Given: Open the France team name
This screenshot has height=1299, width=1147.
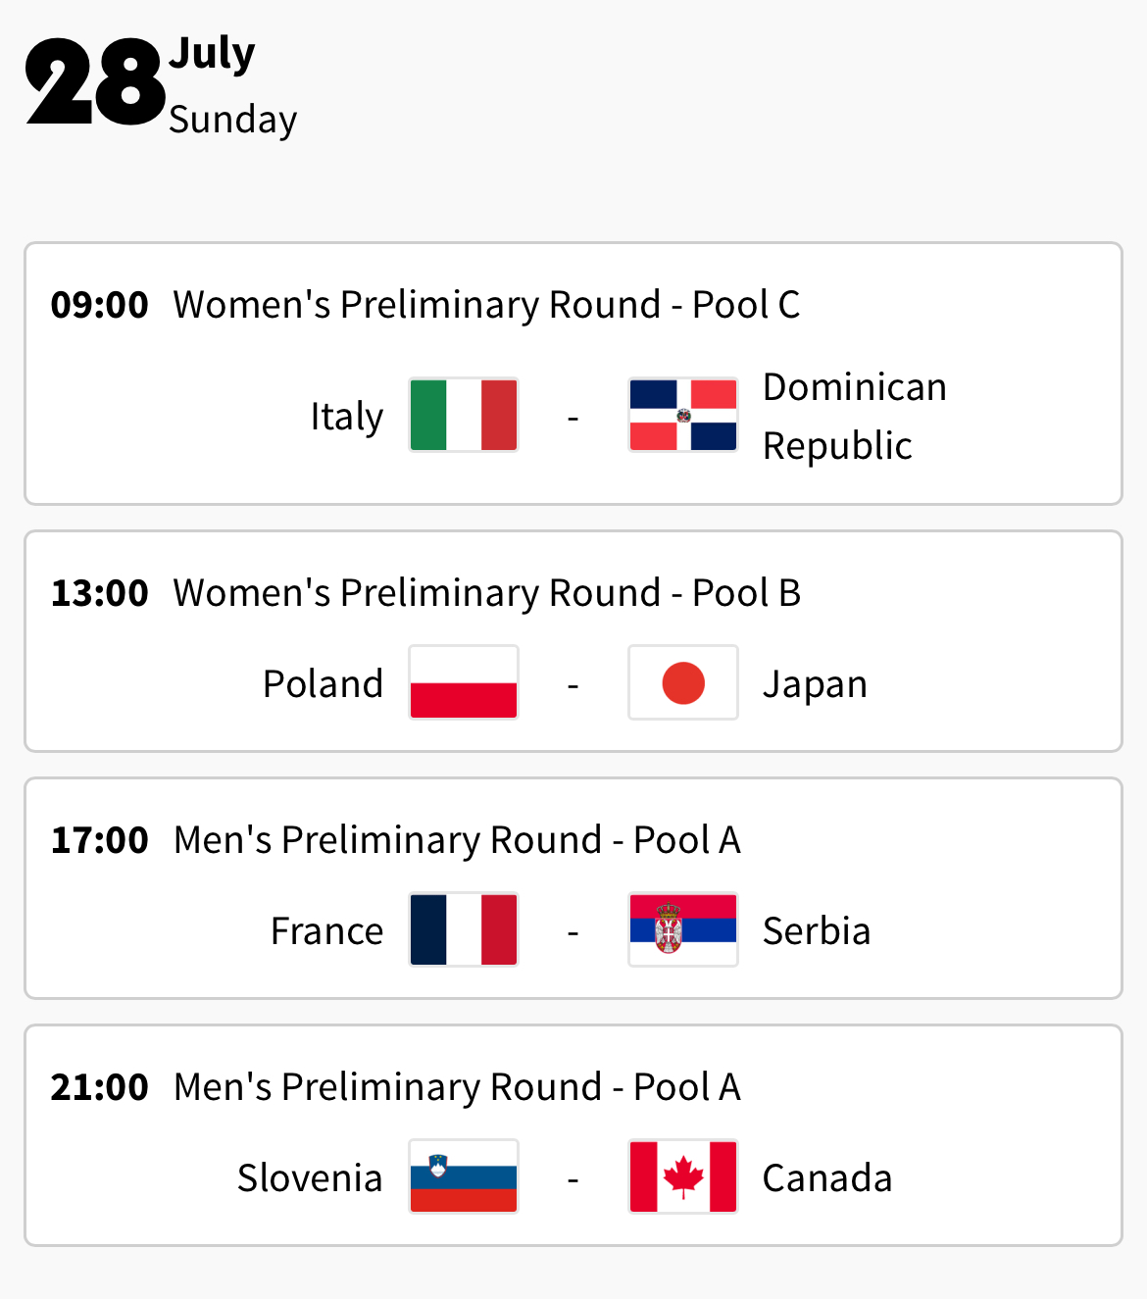Looking at the screenshot, I should pos(326,931).
